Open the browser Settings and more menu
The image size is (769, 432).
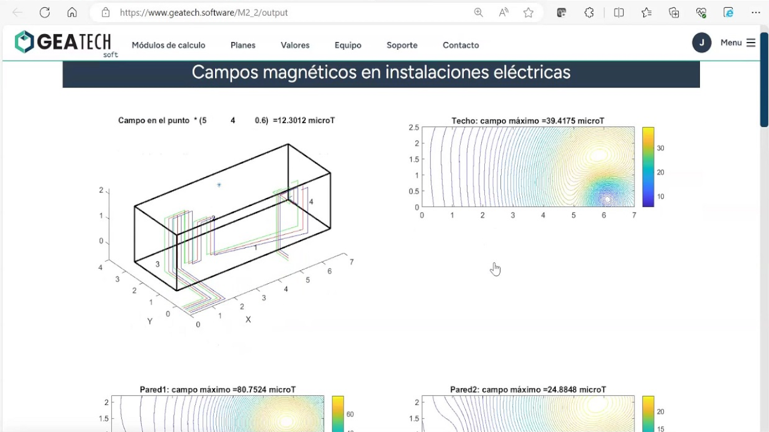(756, 12)
